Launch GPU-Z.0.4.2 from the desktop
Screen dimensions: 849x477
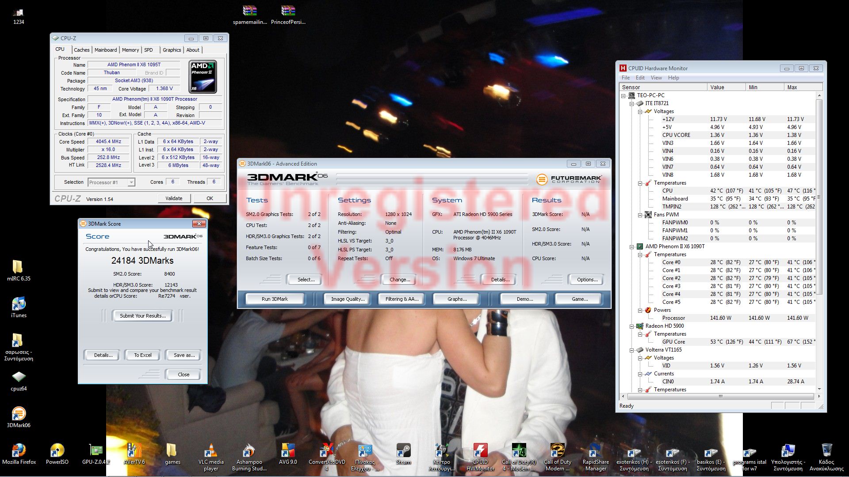coord(96,454)
